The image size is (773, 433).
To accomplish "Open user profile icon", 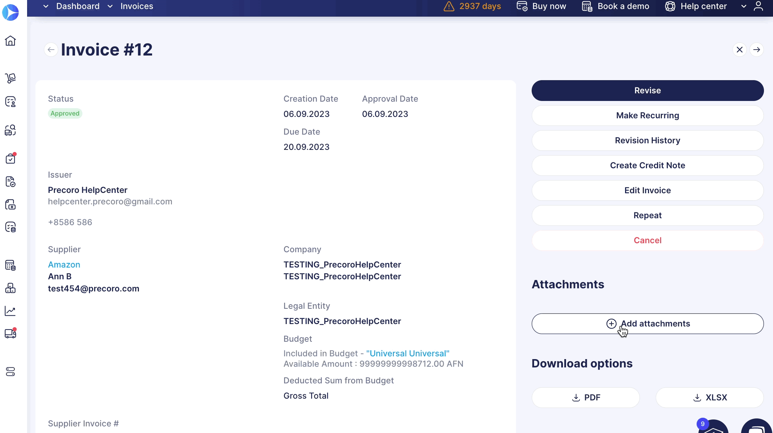I will click(758, 6).
